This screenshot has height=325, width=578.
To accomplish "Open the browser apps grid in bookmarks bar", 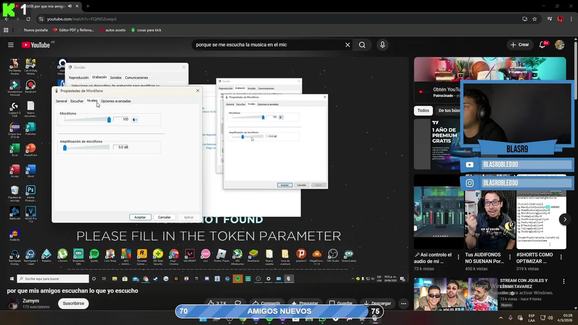I will (x=6, y=30).
